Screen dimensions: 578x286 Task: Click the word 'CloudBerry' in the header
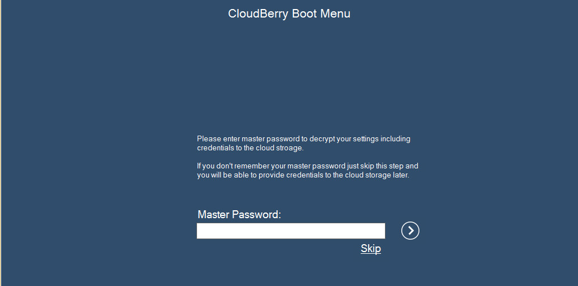coord(259,14)
